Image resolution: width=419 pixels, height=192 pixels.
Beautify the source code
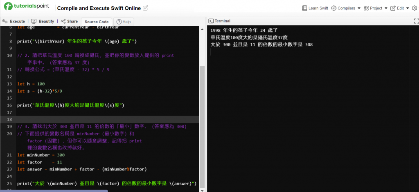[43, 21]
